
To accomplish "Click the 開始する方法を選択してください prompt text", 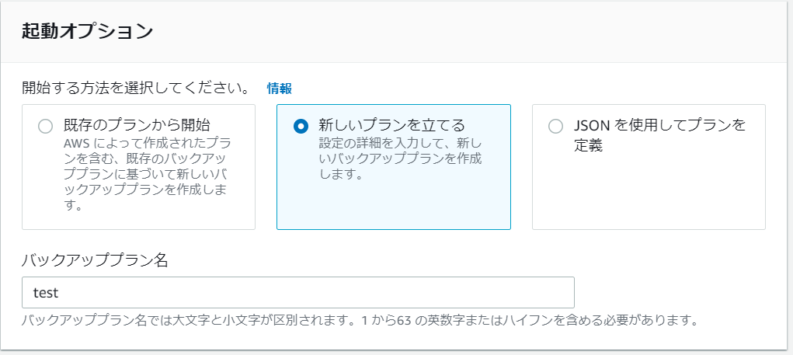I will (x=136, y=88).
